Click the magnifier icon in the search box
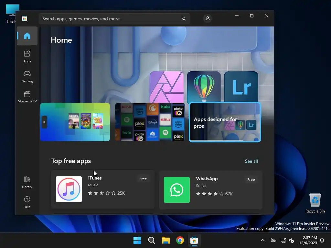 coord(184,19)
